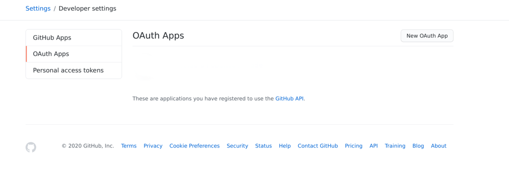
Task: View the Pricing page link
Action: [354, 146]
